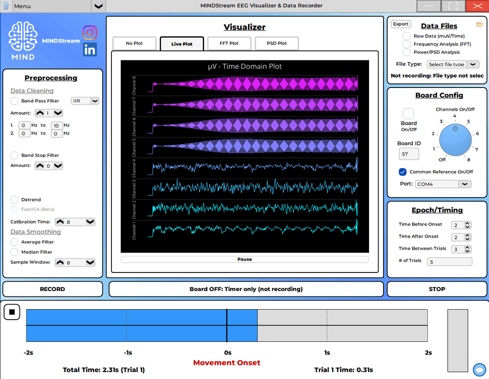
Task: Switch to the PSD Plot tab
Action: click(x=276, y=44)
